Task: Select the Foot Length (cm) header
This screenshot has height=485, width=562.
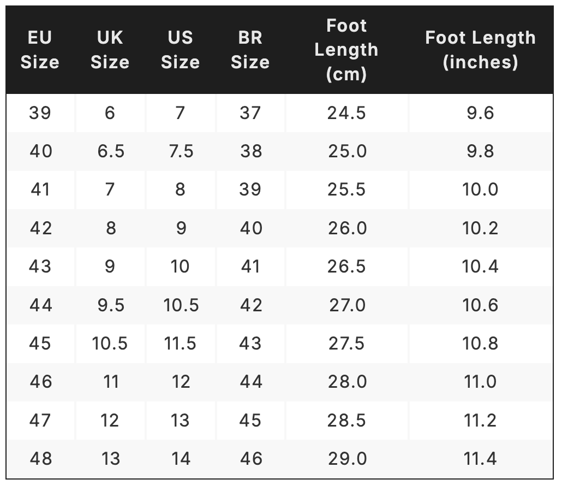Action: coord(346,50)
